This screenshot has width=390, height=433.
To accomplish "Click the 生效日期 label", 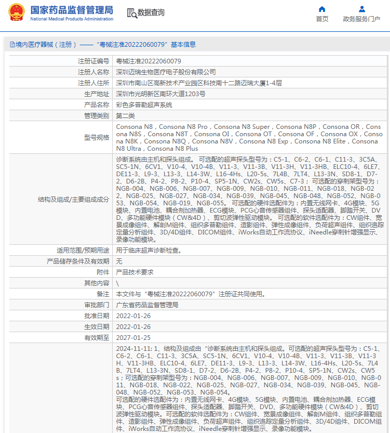I will pyautogui.click(x=97, y=326).
